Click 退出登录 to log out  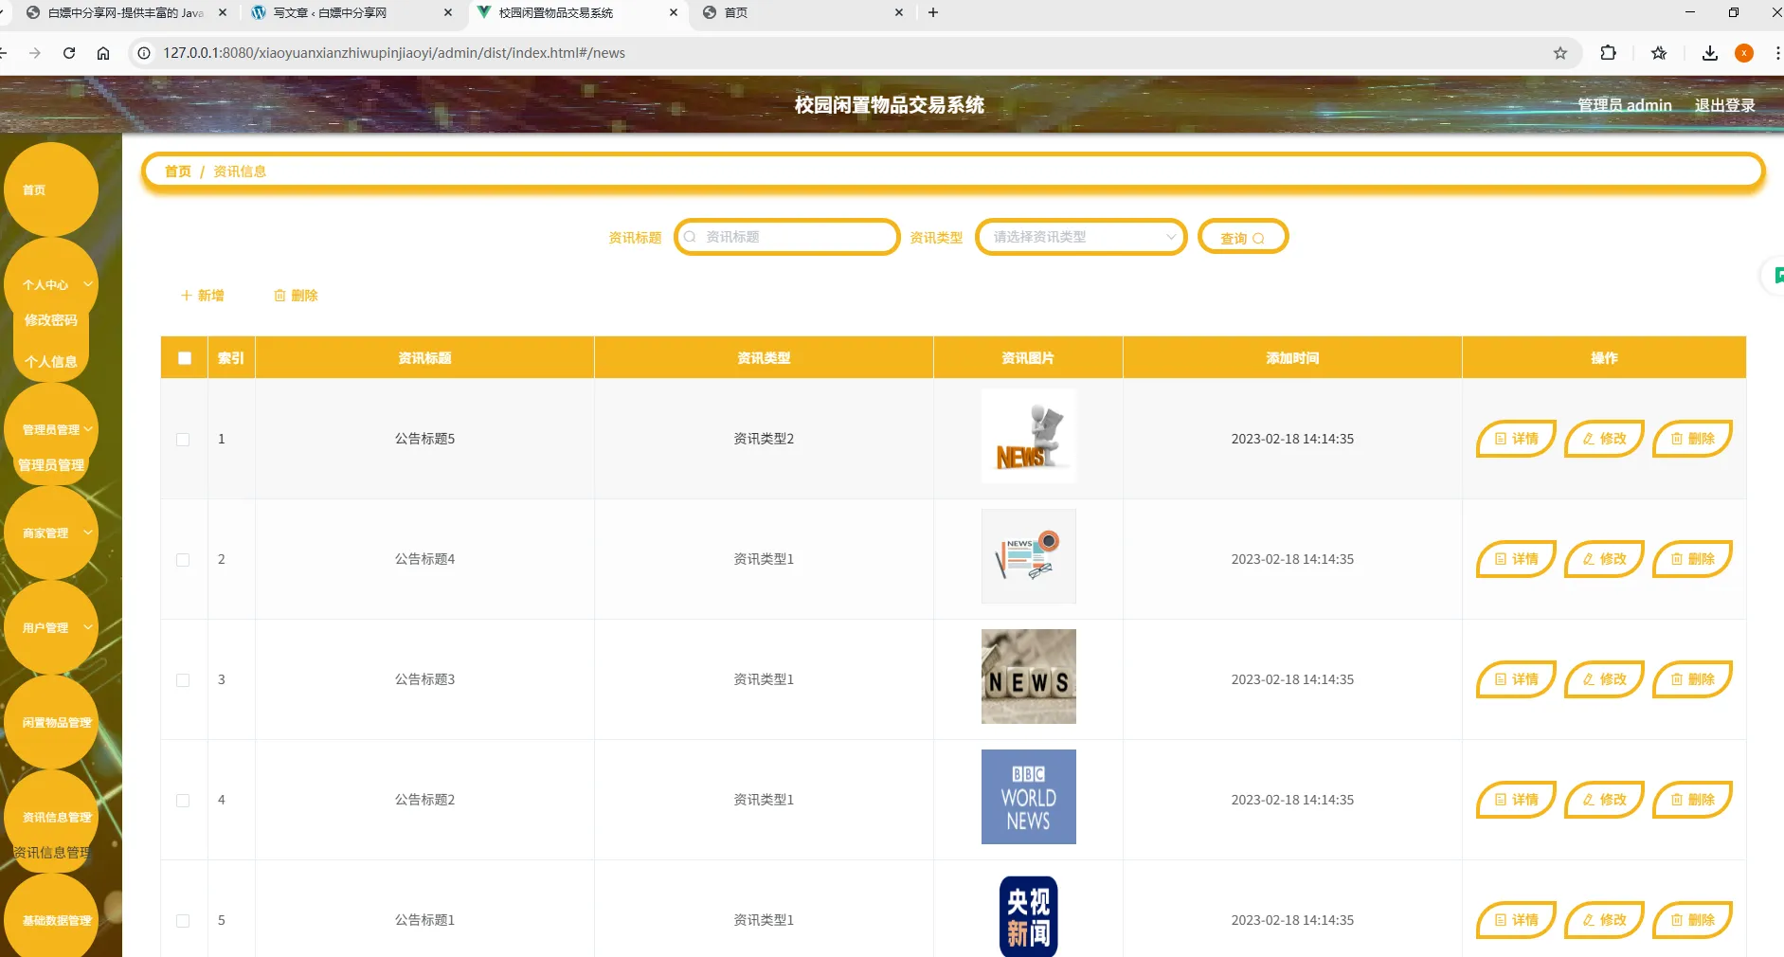point(1725,105)
